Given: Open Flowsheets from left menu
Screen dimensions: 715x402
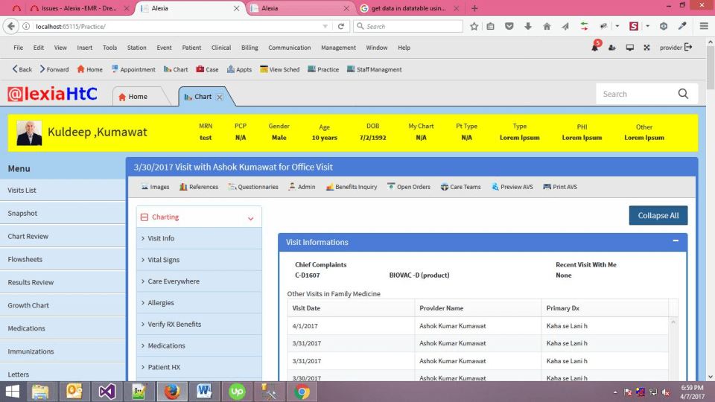Looking at the screenshot, I should 25,259.
